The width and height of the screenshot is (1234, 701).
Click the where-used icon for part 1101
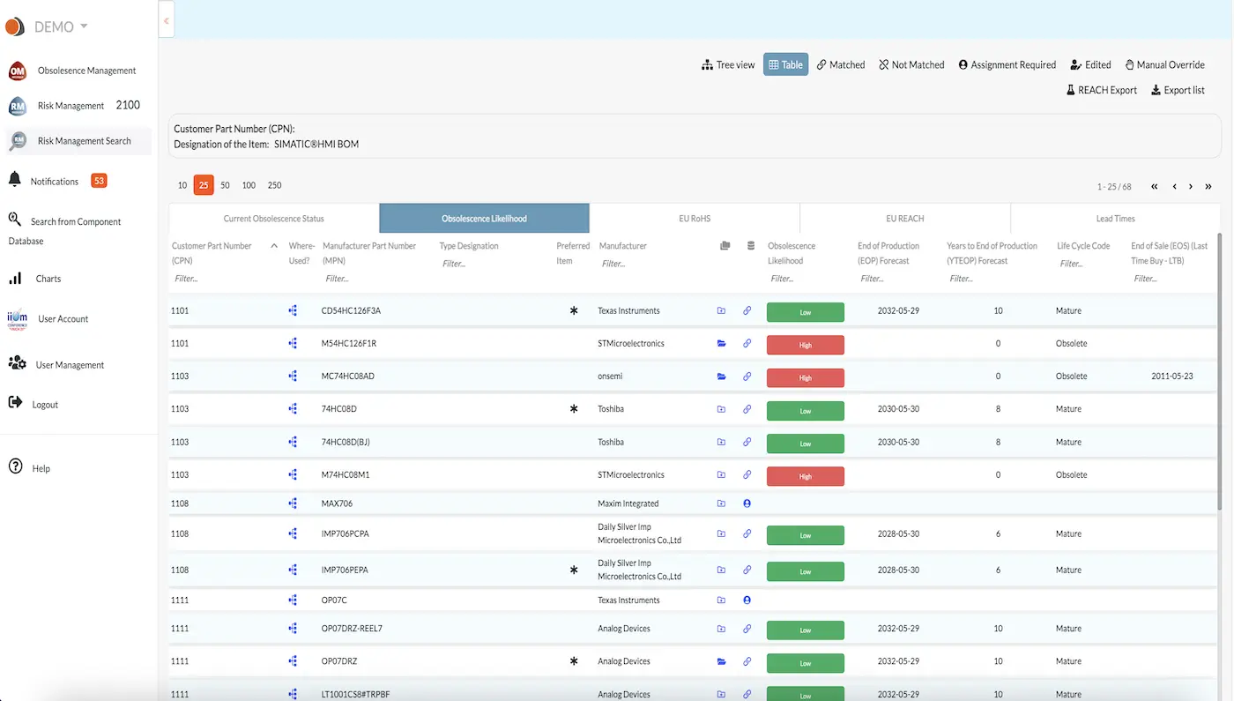point(292,310)
